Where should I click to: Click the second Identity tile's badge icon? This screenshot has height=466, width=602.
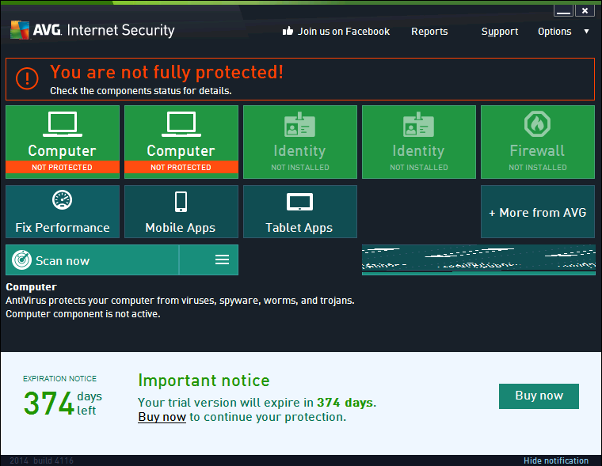tap(418, 124)
